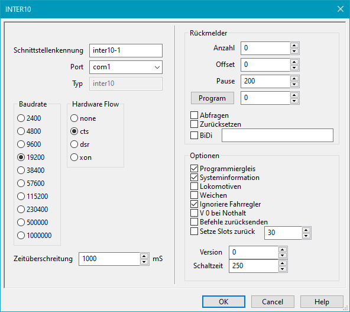Open the Port com1 dropdown
Viewport: 350px width, 312px height.
click(126, 67)
